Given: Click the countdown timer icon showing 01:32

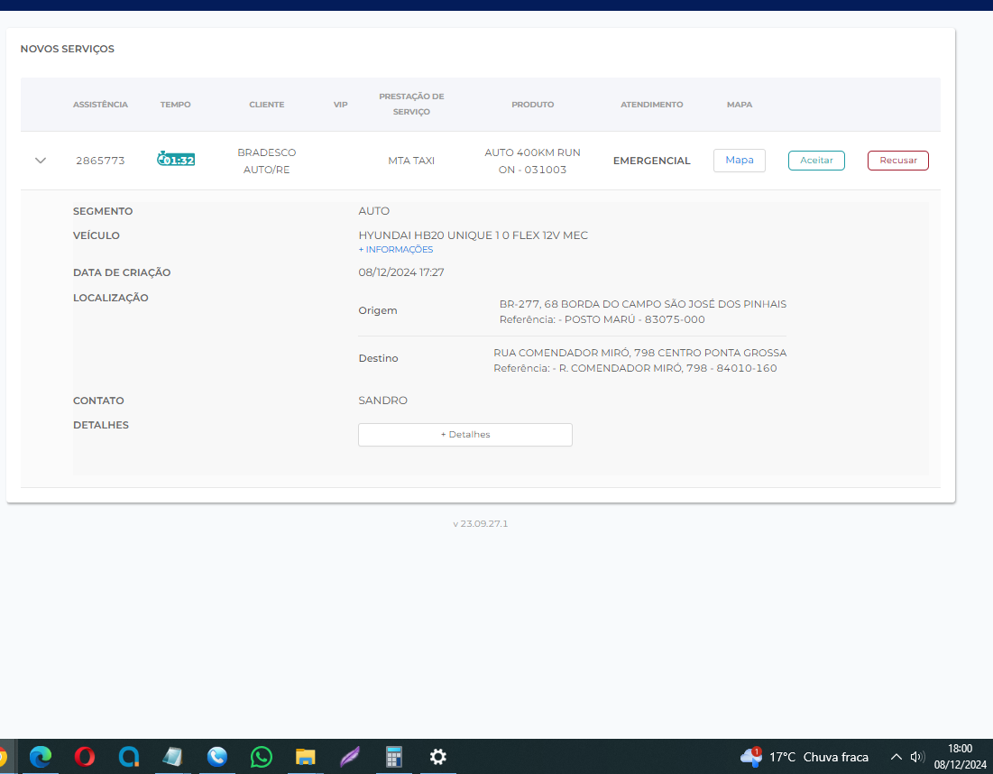Looking at the screenshot, I should [x=176, y=160].
